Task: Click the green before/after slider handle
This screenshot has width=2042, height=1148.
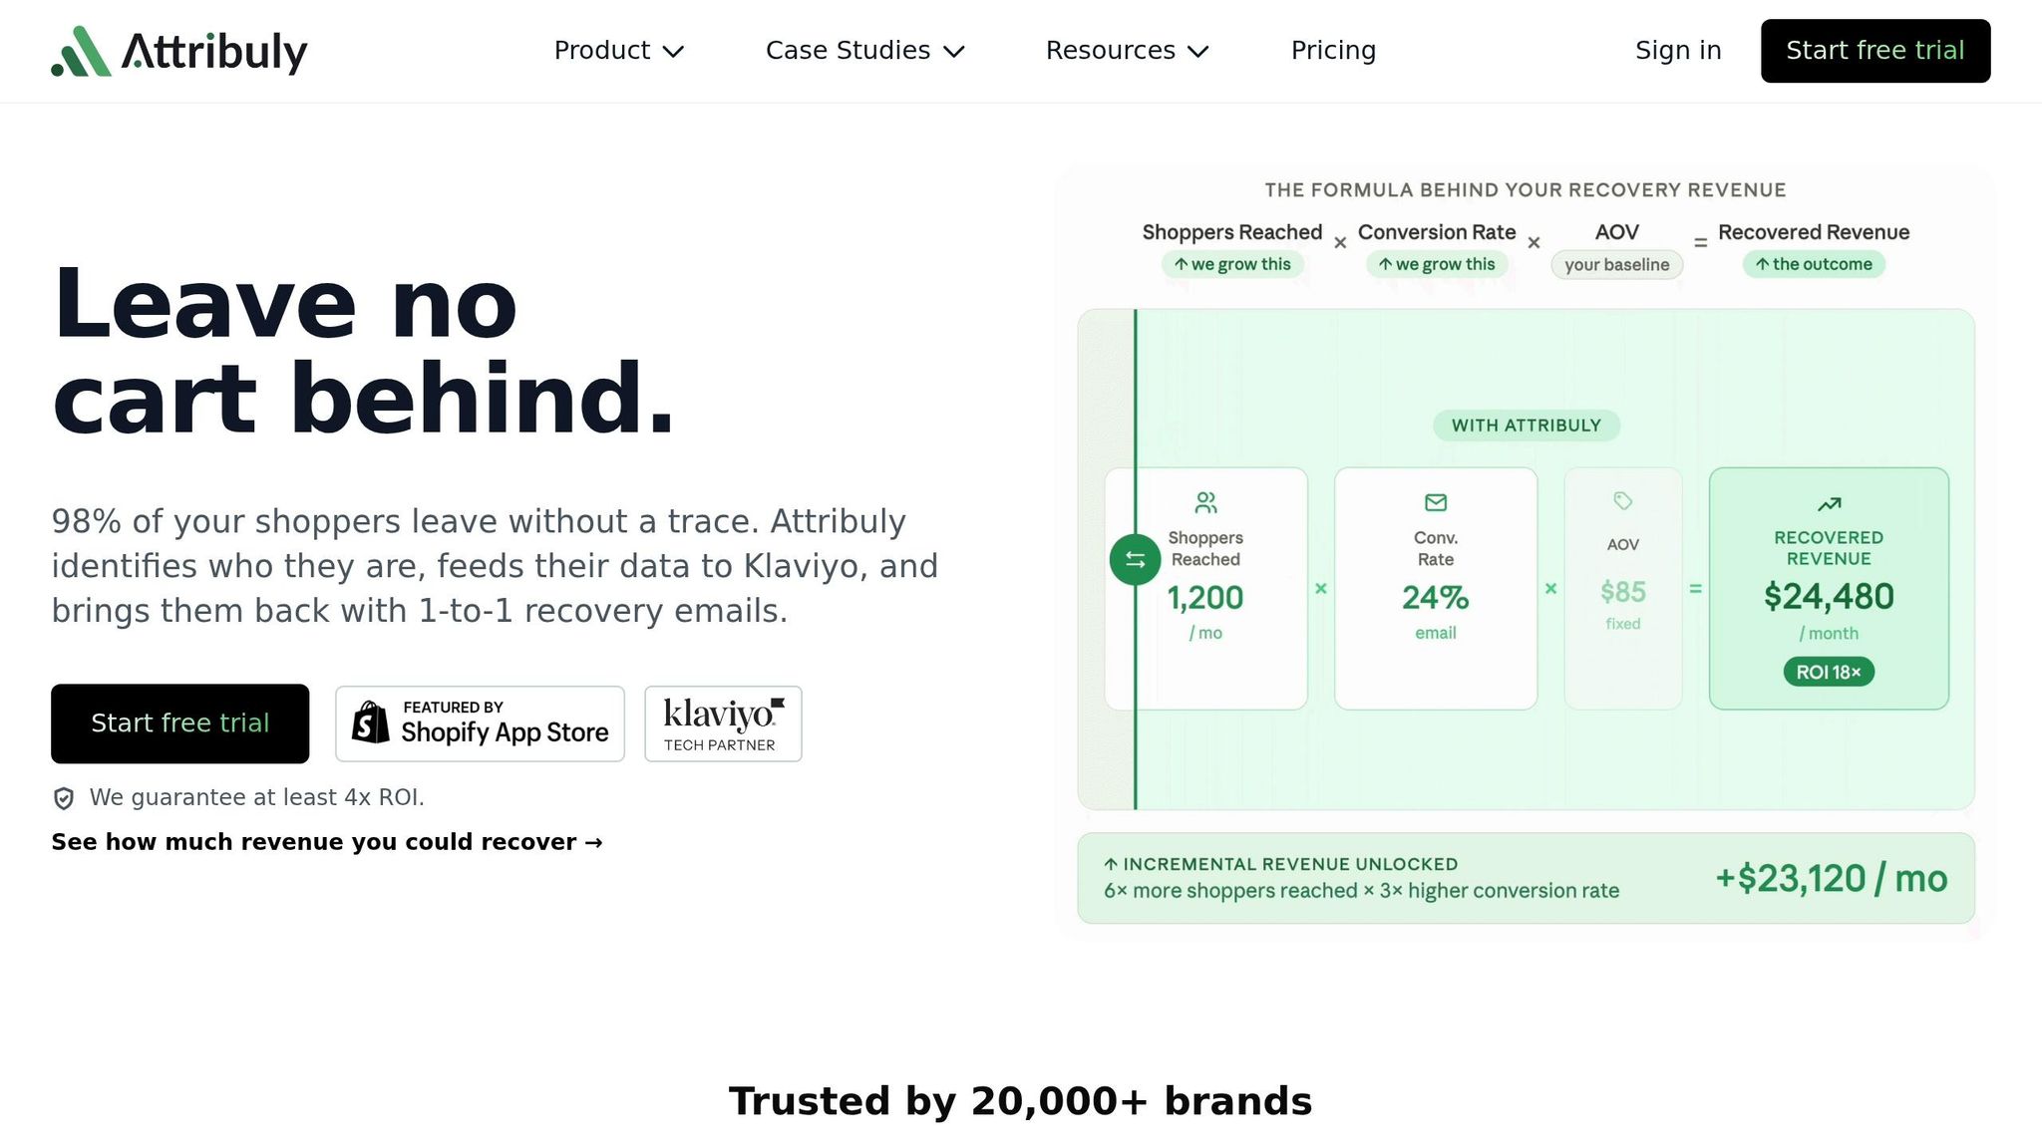Action: click(1135, 559)
